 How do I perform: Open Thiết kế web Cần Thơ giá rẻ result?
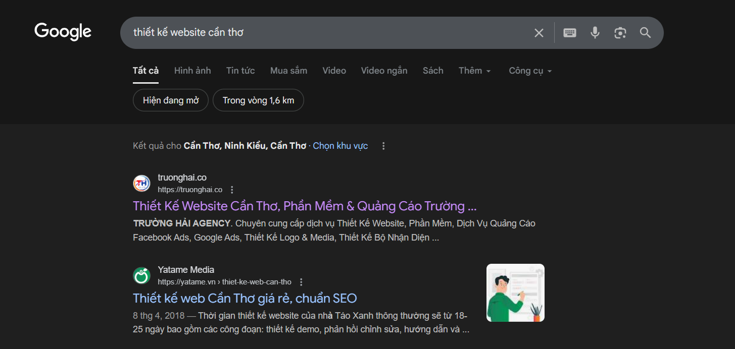coord(245,298)
